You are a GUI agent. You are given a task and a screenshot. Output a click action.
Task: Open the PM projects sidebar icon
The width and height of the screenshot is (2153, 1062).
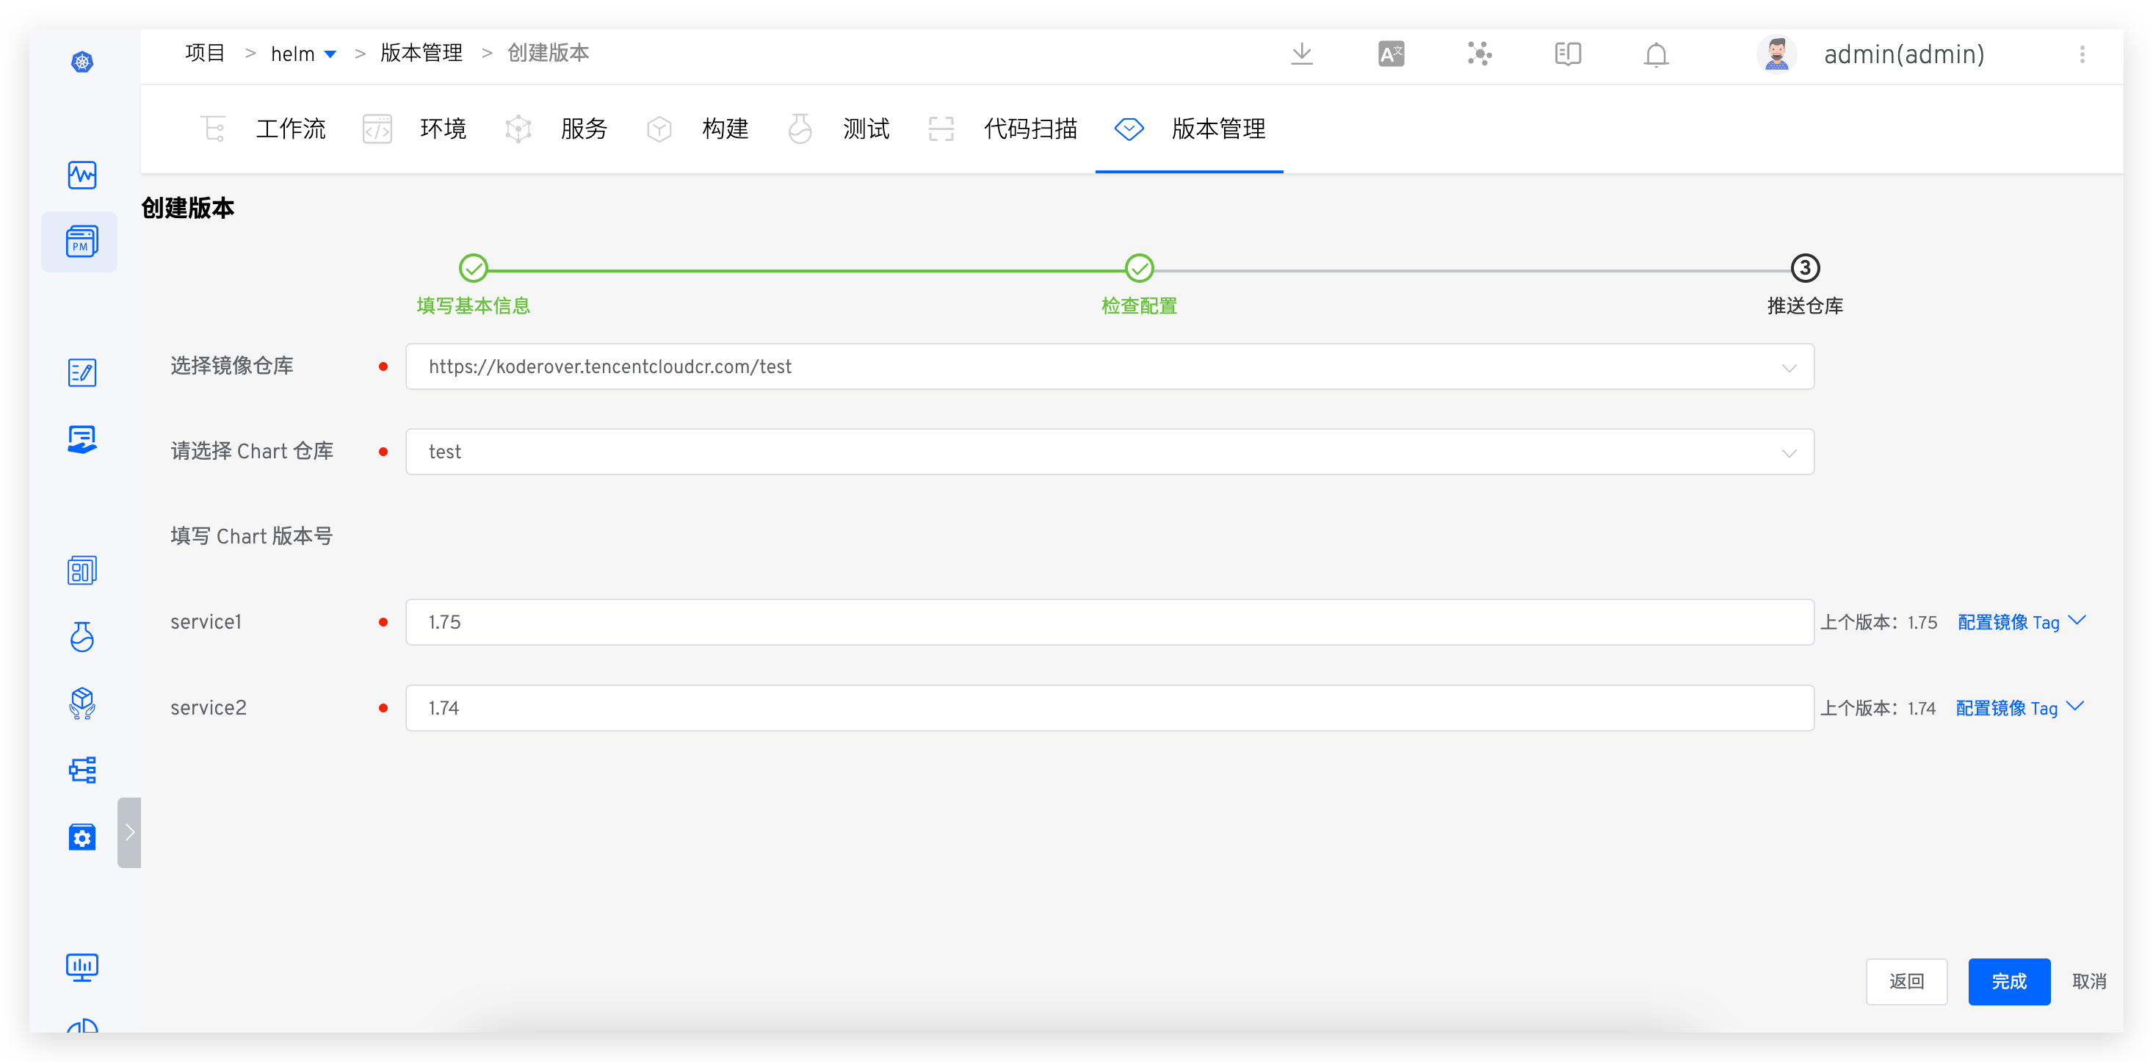[81, 242]
